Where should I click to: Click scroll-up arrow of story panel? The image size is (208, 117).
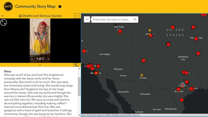(79, 69)
